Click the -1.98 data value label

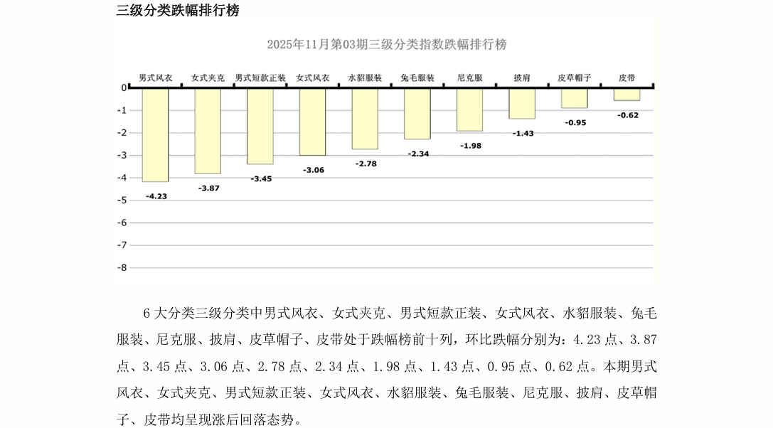point(470,146)
